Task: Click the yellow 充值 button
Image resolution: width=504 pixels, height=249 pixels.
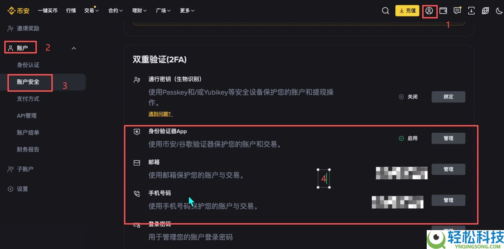Action: (407, 10)
